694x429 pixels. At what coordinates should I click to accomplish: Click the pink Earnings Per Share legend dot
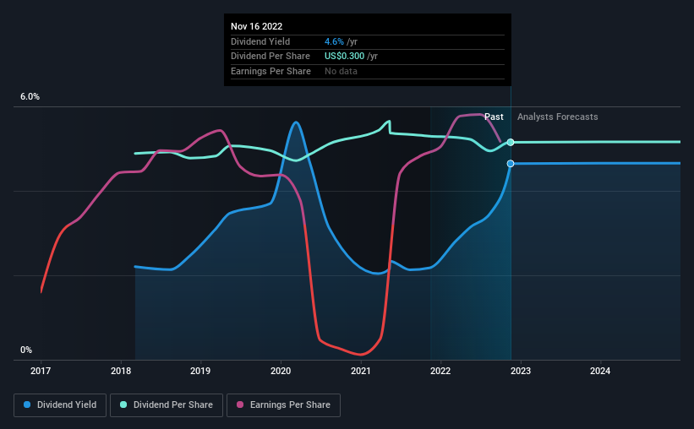[240, 405]
